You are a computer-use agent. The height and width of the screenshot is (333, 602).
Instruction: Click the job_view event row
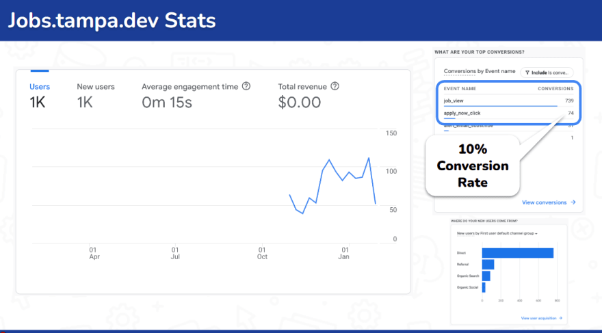point(509,101)
